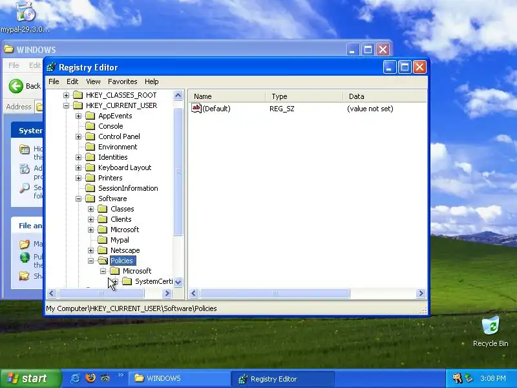Click the Identities folder icon
517x388 pixels.
click(x=90, y=157)
